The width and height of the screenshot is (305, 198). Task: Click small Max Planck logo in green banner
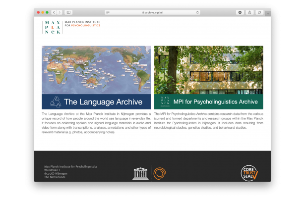165,101
